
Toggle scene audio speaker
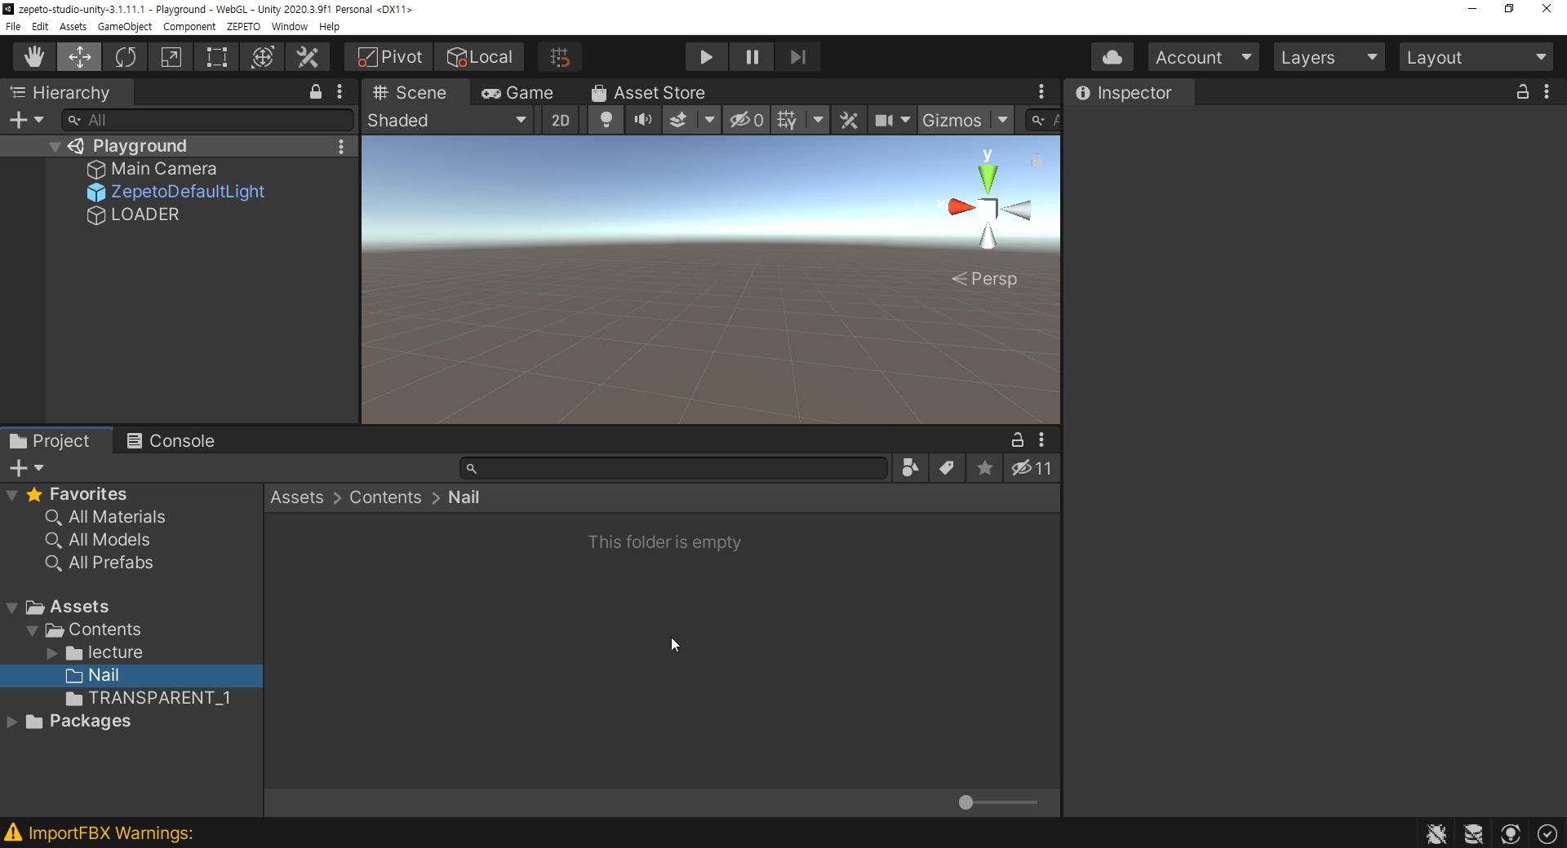click(643, 120)
